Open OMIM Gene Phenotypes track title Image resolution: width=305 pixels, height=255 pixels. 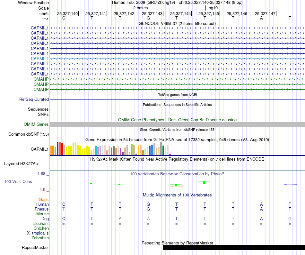tap(177, 120)
